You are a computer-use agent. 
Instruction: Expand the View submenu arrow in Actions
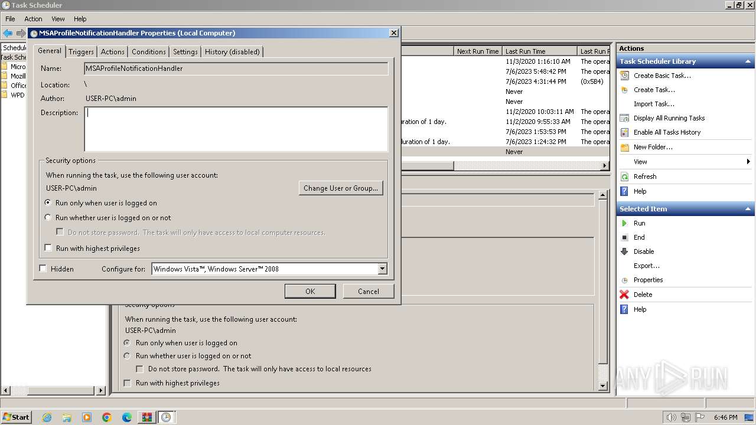tap(748, 162)
